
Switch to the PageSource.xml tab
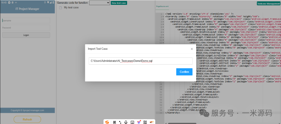(162, 6)
